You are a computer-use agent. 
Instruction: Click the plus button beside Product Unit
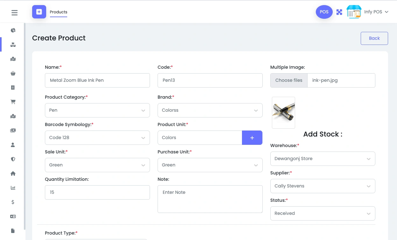pos(252,138)
